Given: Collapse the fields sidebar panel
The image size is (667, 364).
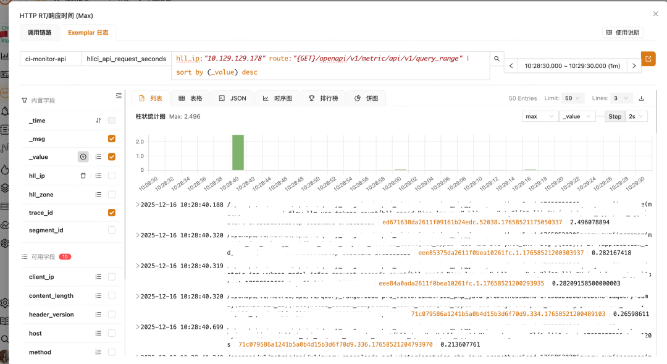Looking at the screenshot, I should click(x=119, y=96).
